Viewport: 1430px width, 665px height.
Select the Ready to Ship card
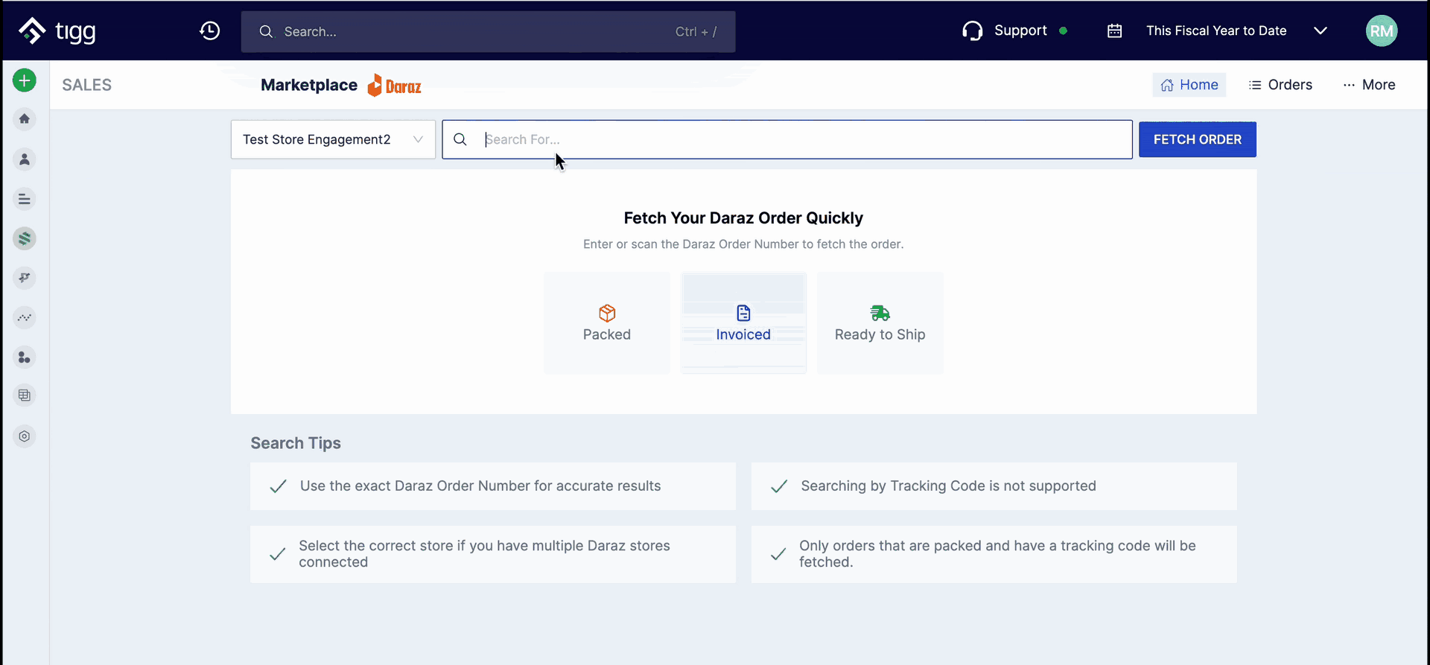point(880,322)
